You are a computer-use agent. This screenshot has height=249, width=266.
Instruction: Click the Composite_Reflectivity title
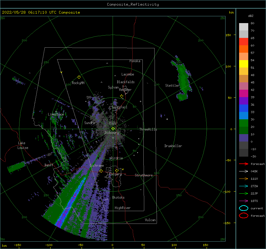click(x=133, y=4)
